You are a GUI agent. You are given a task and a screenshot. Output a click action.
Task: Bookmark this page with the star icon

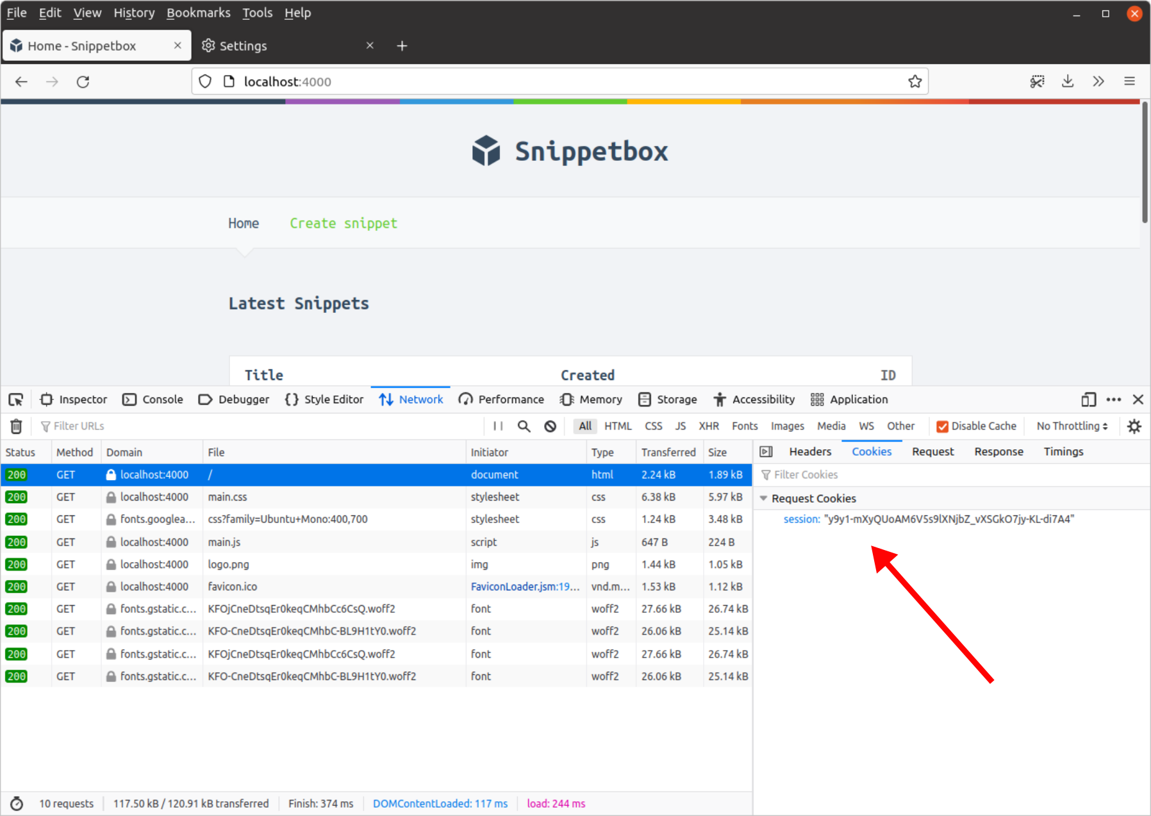915,81
